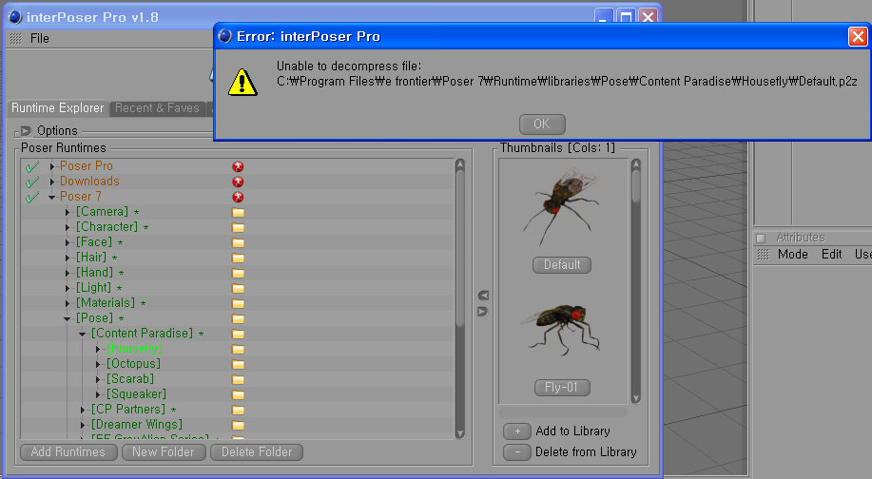Click the folder icon in the [Housefly] row
The image size is (872, 479).
238,349
